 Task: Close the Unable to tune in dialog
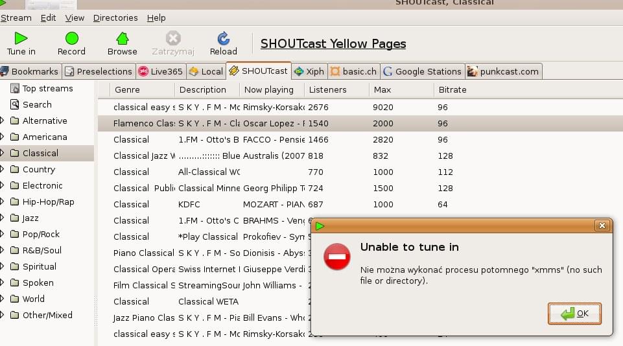click(602, 225)
